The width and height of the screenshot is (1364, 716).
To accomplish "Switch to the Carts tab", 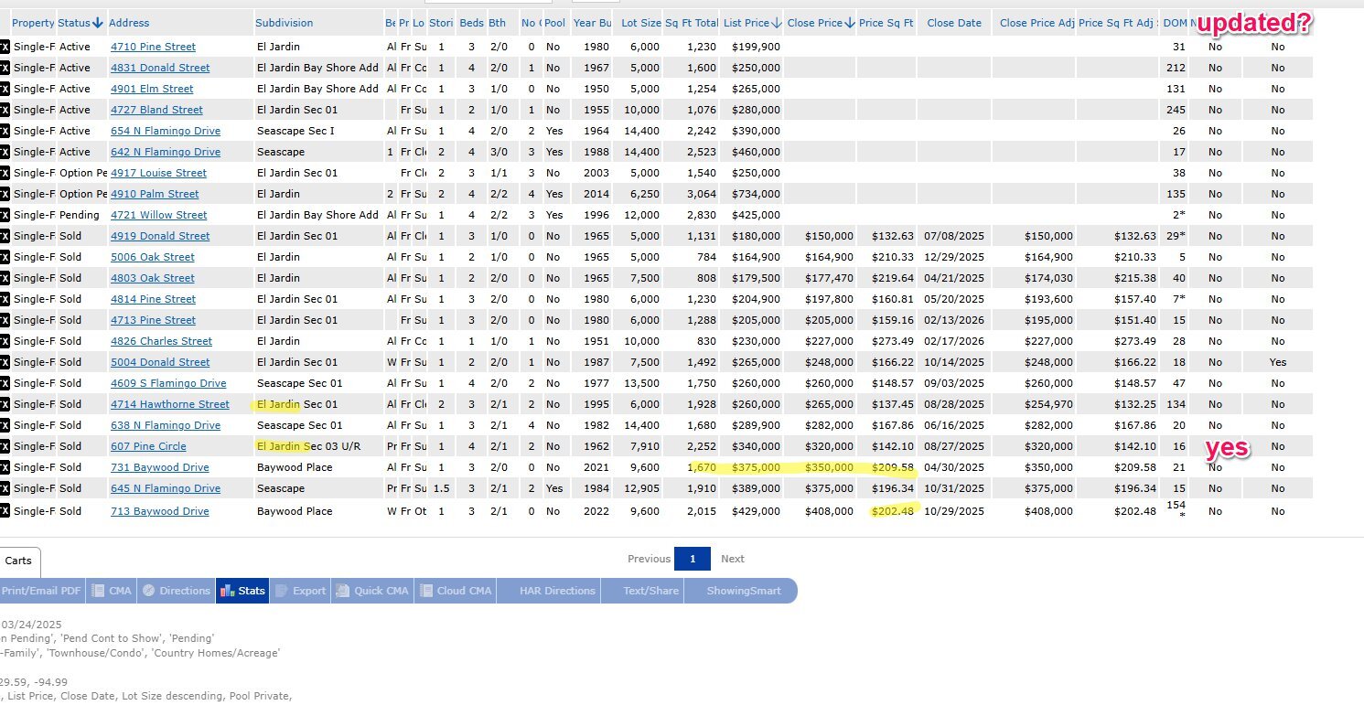I will point(18,561).
